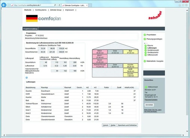The image size is (190, 138).
Task: Click Speichern und Schließen button
Action: (127, 125)
